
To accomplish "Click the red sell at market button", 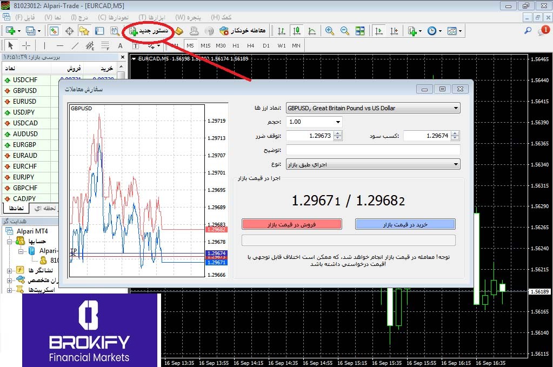I will (x=292, y=224).
